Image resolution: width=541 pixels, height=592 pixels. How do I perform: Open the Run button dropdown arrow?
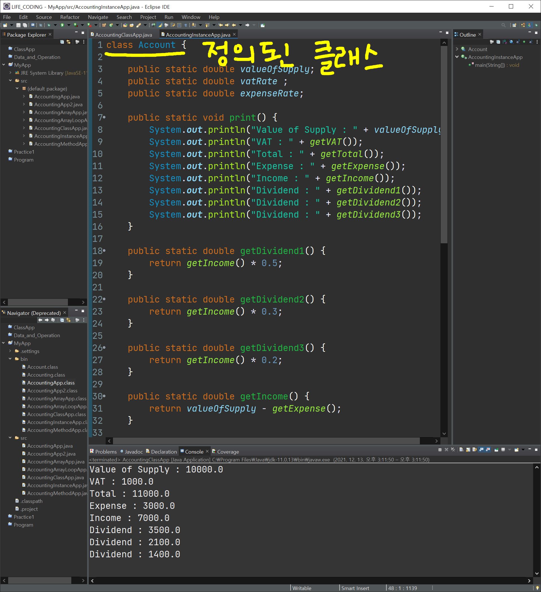coord(68,25)
